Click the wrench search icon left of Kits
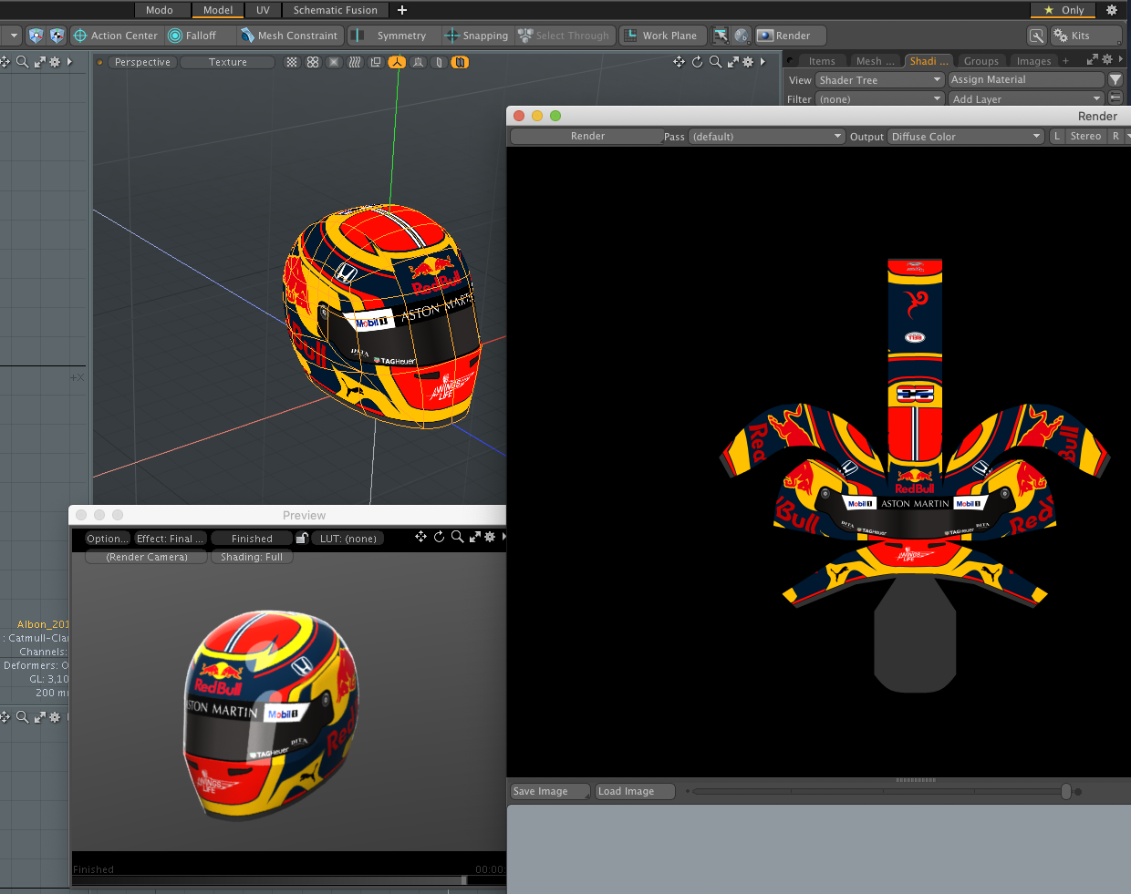1131x894 pixels. click(x=1036, y=36)
